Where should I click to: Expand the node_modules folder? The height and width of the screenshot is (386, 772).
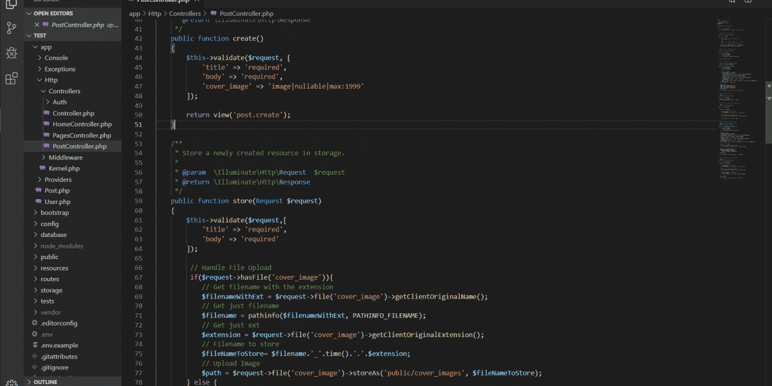click(35, 246)
